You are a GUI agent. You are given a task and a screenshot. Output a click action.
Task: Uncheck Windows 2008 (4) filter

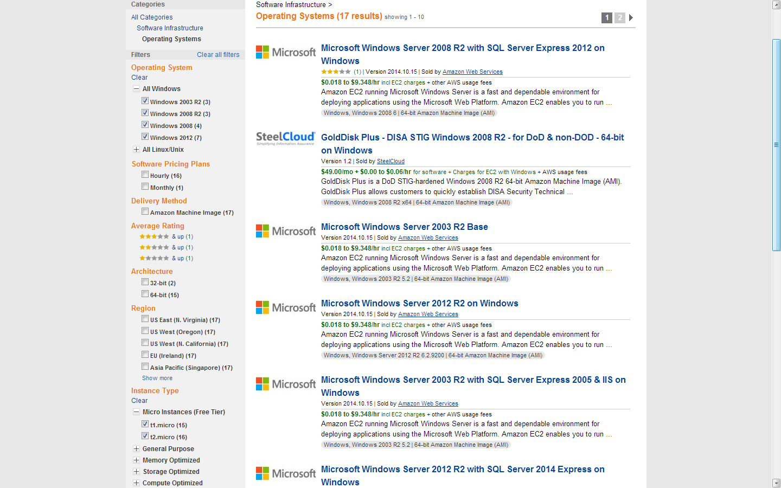click(145, 125)
